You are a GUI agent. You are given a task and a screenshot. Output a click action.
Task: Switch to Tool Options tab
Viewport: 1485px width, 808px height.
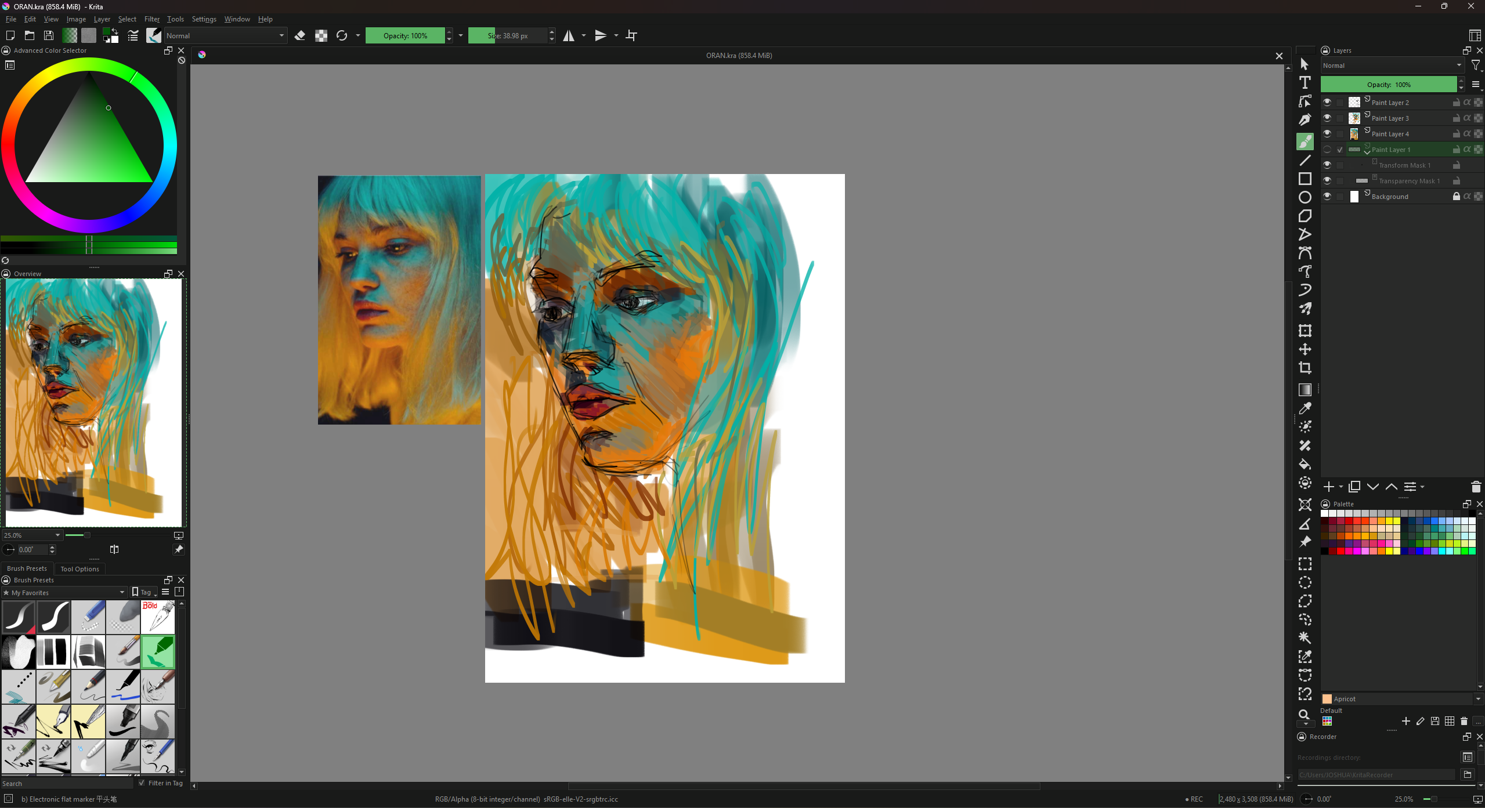(80, 568)
